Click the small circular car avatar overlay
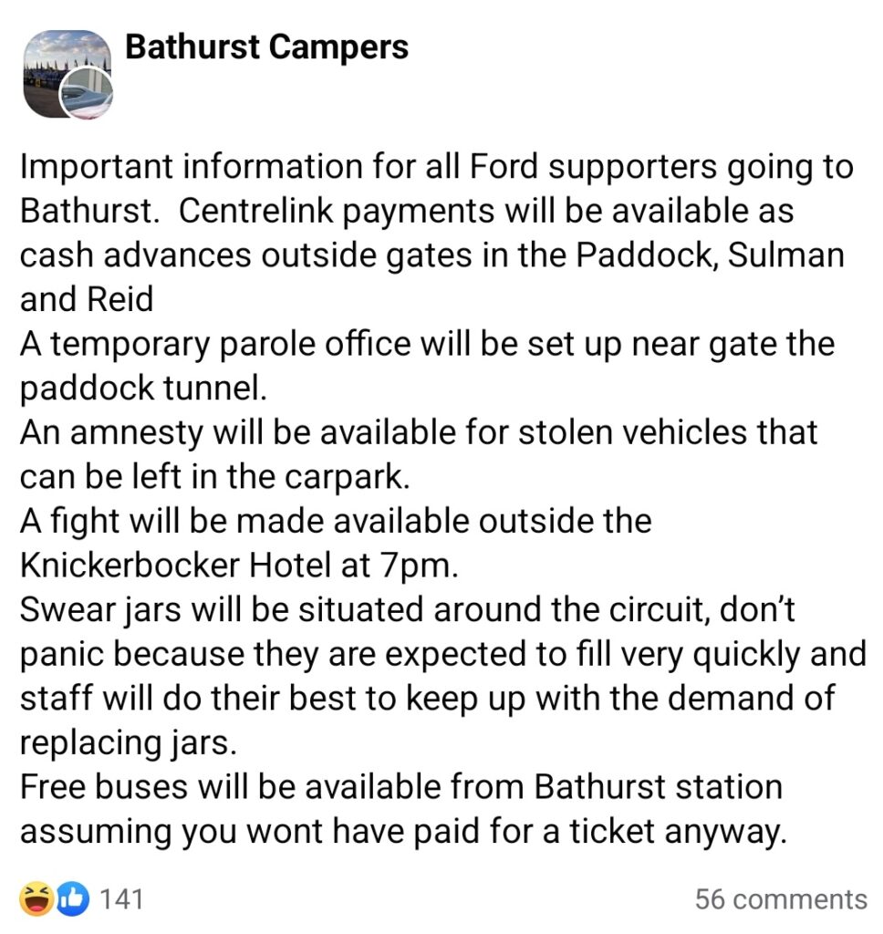The height and width of the screenshot is (934, 883). pyautogui.click(x=87, y=94)
